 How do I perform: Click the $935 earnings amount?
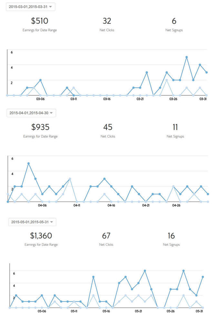pyautogui.click(x=40, y=127)
